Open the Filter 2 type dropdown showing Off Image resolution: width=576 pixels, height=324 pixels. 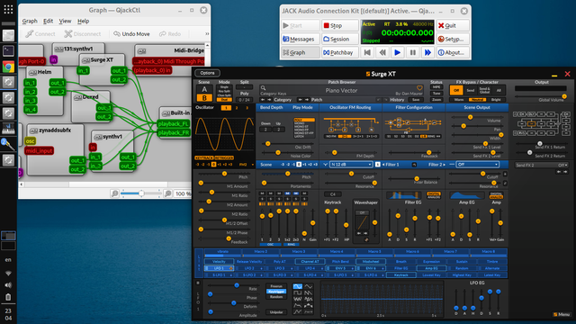coord(477,165)
